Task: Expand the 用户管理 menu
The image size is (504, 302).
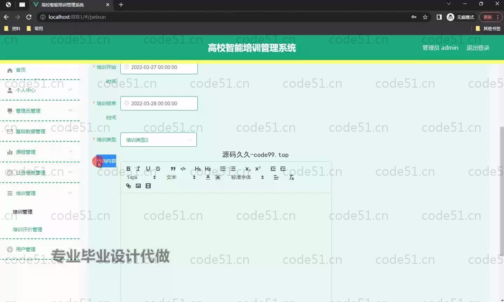Action: 40,249
